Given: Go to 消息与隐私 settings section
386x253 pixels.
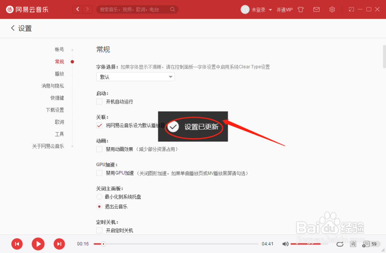Looking at the screenshot, I should [x=52, y=86].
